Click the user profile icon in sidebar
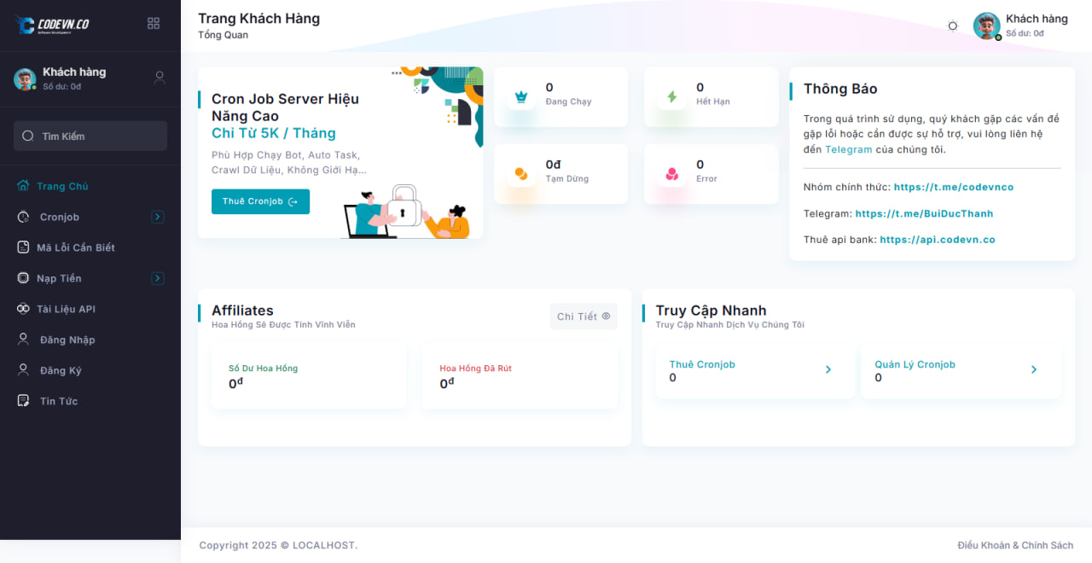This screenshot has width=1092, height=563. pyautogui.click(x=160, y=78)
